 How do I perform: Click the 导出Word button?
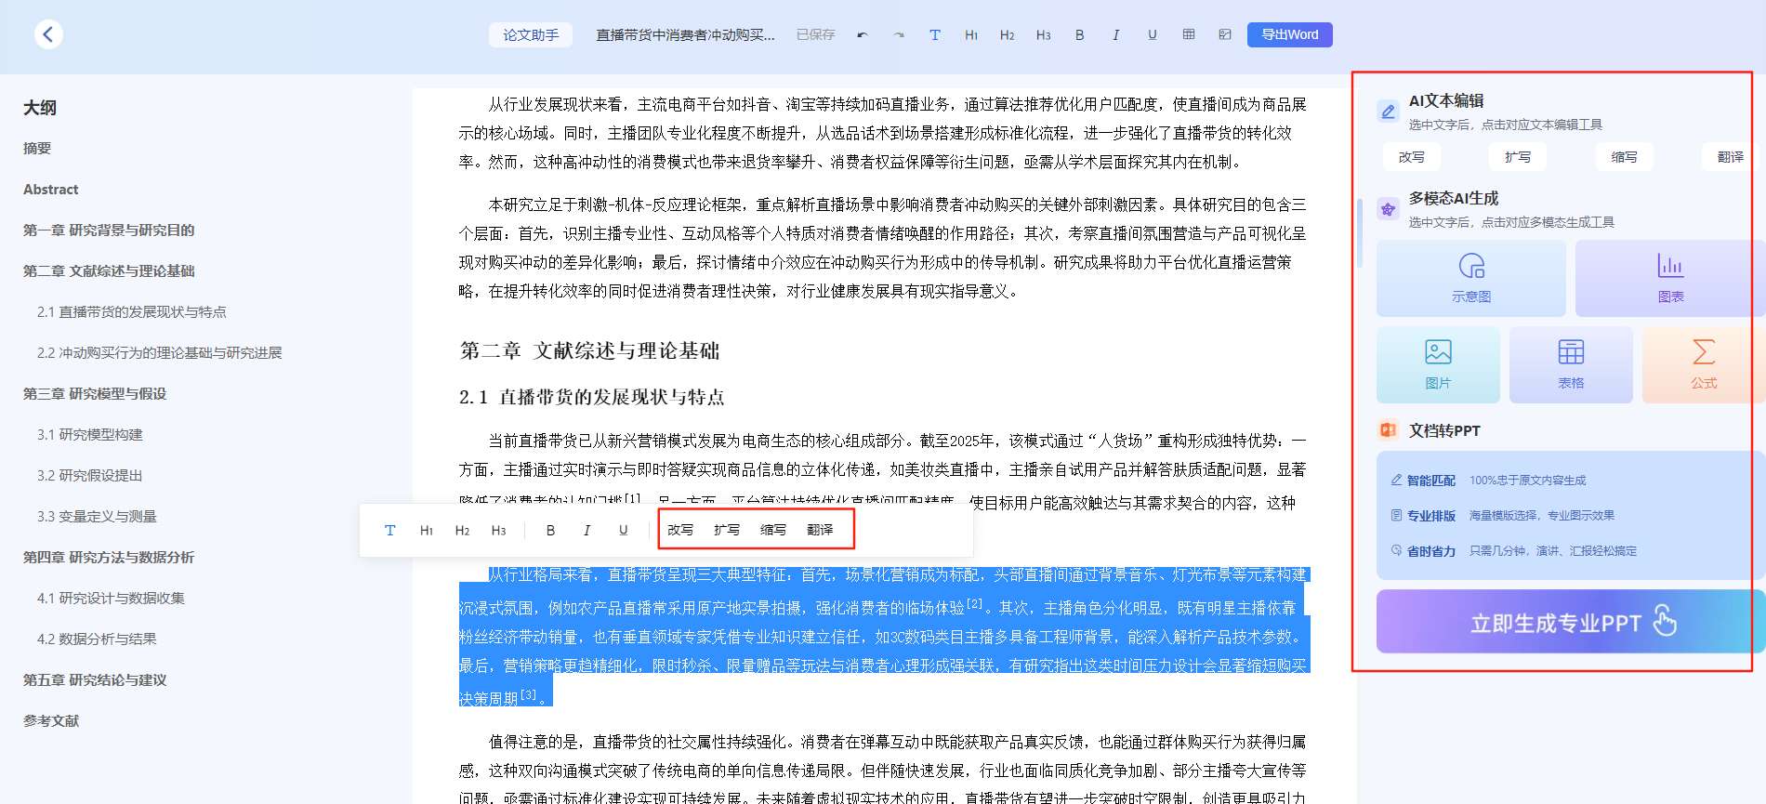(x=1290, y=34)
